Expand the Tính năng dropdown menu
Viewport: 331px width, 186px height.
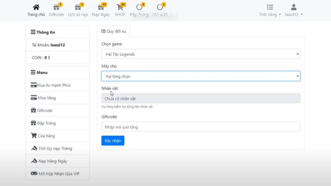tap(270, 14)
